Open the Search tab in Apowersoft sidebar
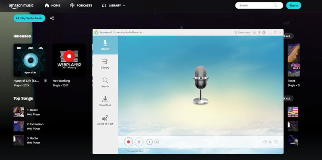 point(105,83)
